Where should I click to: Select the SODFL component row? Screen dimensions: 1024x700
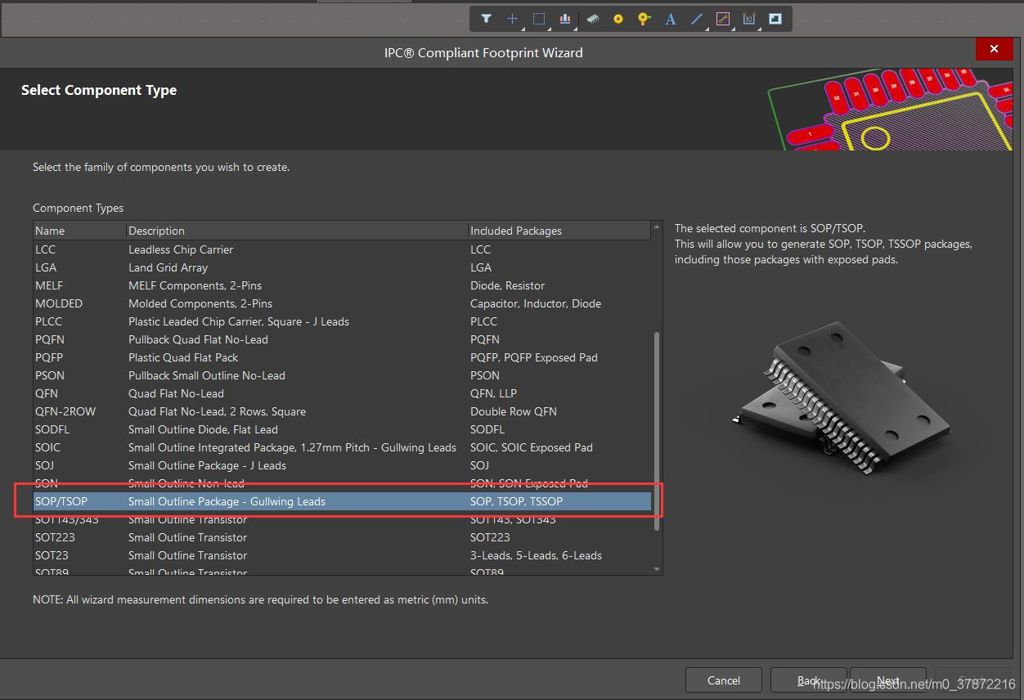pyautogui.click(x=342, y=429)
